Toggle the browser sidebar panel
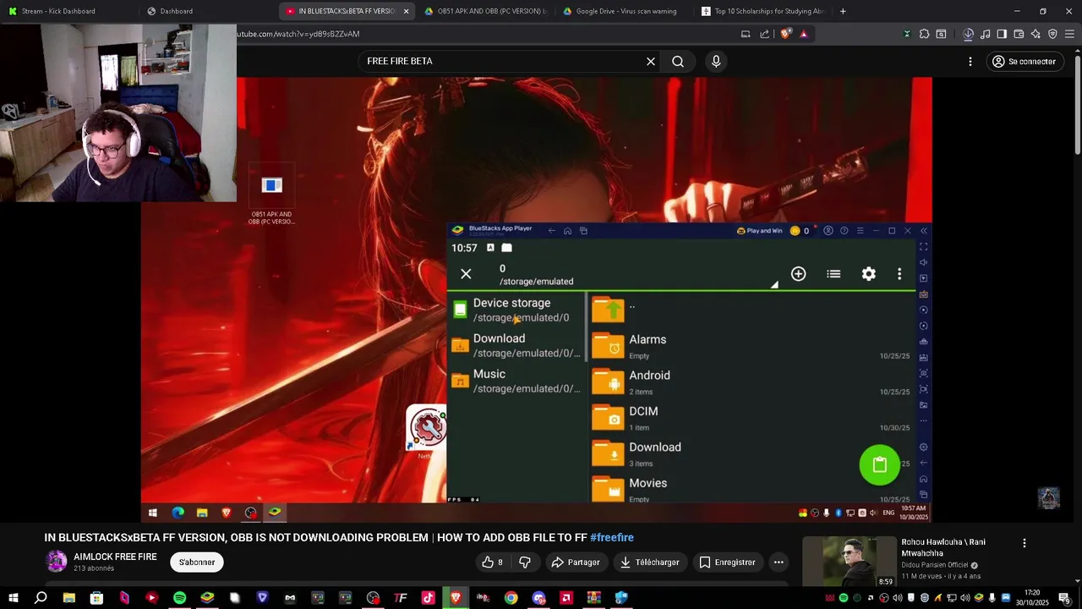 click(1002, 34)
